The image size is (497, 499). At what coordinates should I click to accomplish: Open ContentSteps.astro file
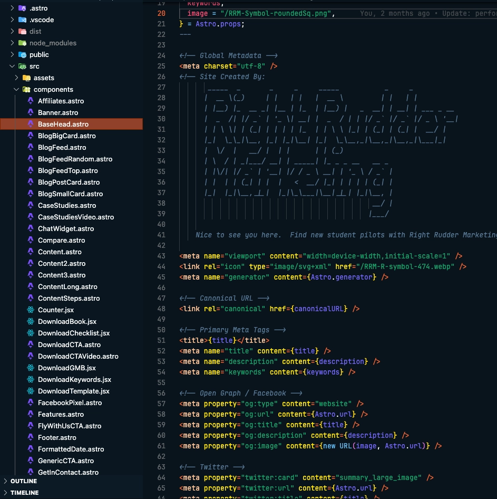coord(69,299)
